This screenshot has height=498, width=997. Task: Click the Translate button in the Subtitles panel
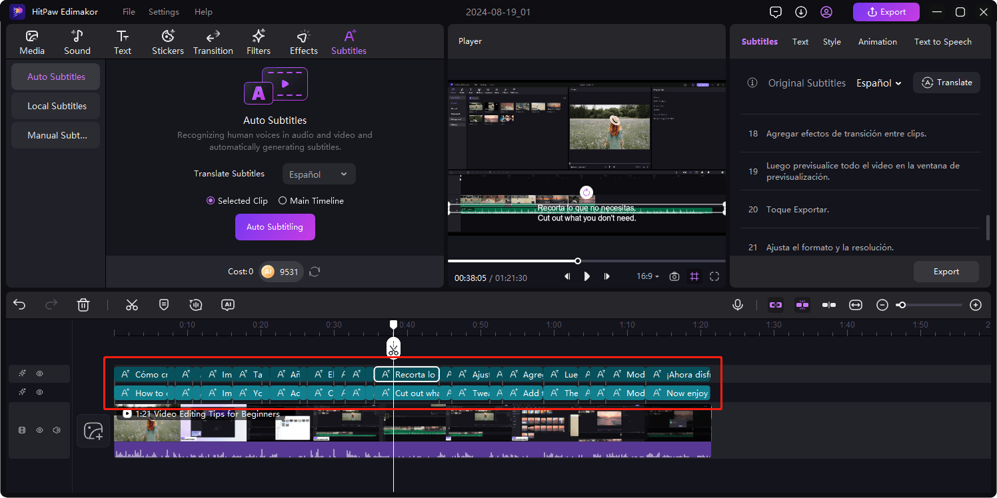pyautogui.click(x=946, y=82)
